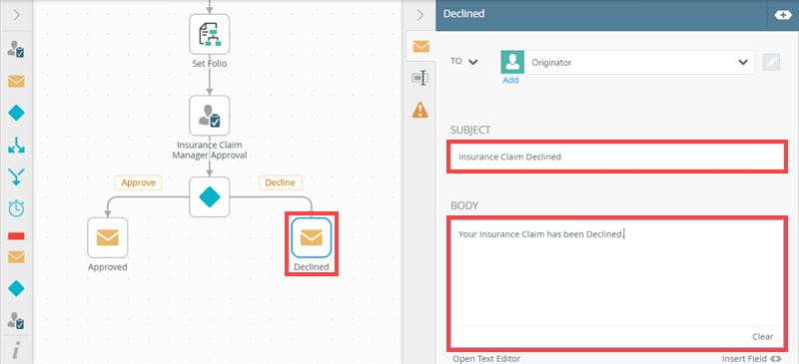799x364 pixels.
Task: Open the italic info icon at toolbox bottom
Action: [x=16, y=351]
